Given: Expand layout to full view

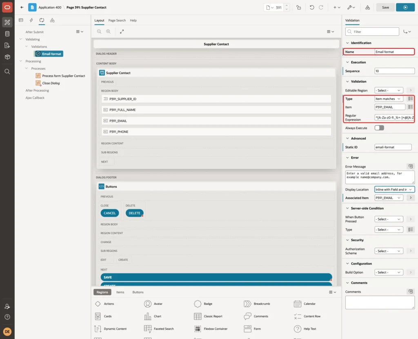Looking at the screenshot, I should [x=122, y=31].
